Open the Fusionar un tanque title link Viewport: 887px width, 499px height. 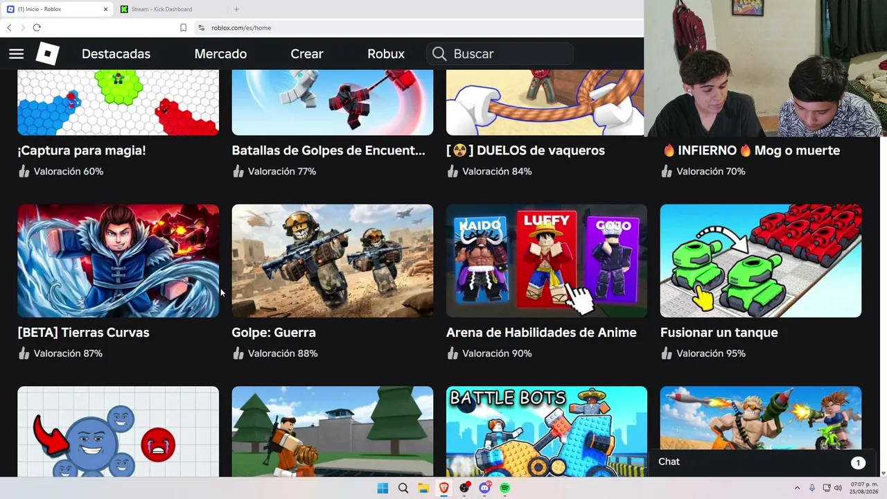coord(719,333)
